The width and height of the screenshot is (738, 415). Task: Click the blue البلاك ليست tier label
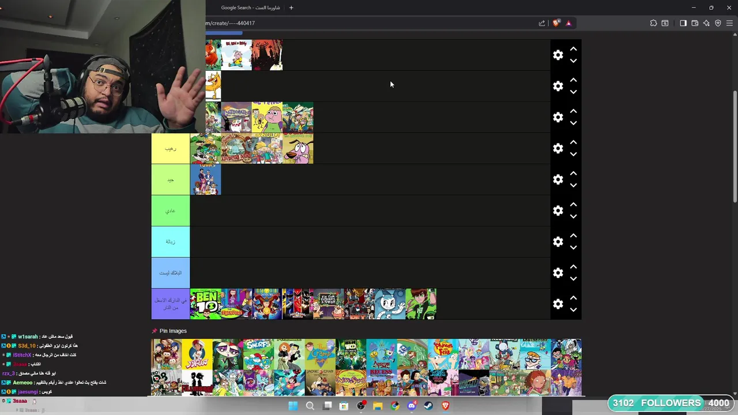(171, 273)
